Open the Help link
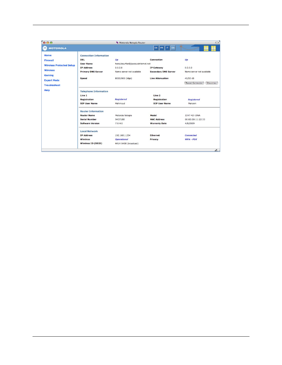 (x=47, y=90)
